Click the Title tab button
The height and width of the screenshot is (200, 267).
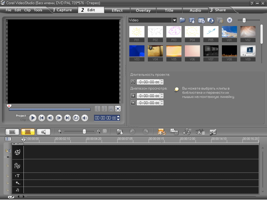point(169,10)
